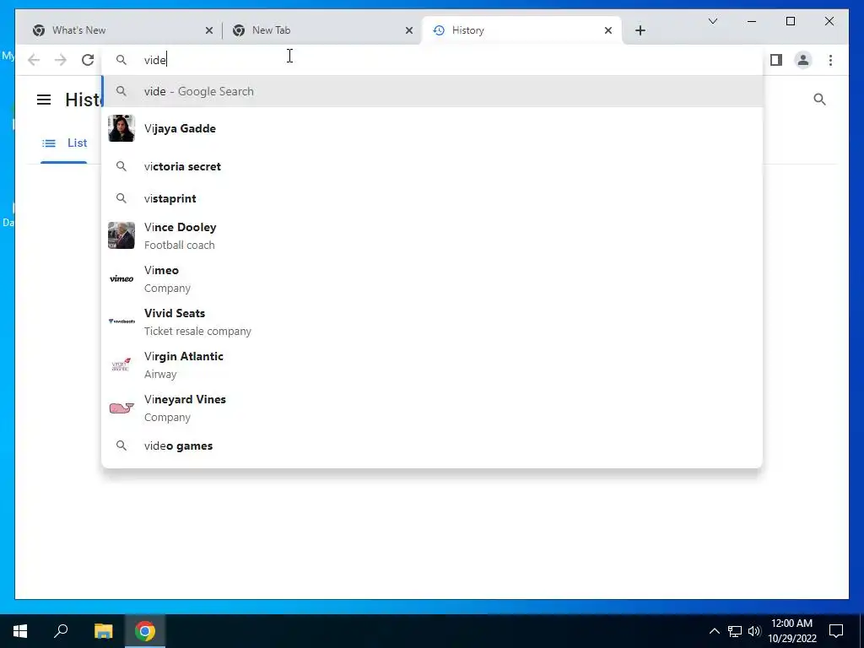Screen dimensions: 864x648
Task: Click the 'Ticket resale company' description text
Action: [x=197, y=331]
